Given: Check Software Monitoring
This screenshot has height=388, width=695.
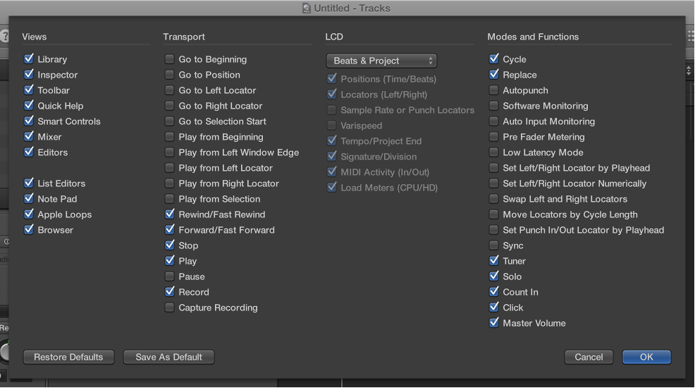Looking at the screenshot, I should [494, 106].
